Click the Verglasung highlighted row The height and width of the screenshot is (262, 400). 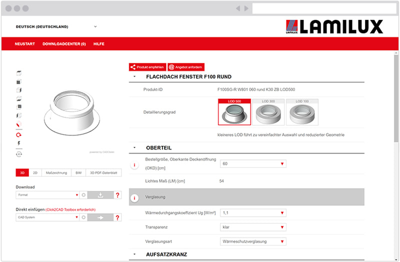tap(246, 197)
